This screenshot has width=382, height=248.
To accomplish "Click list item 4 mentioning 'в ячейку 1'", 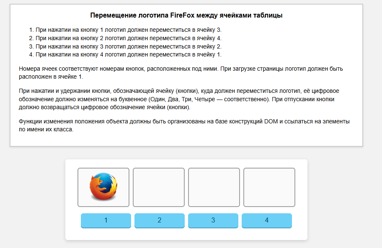I will tap(128, 54).
